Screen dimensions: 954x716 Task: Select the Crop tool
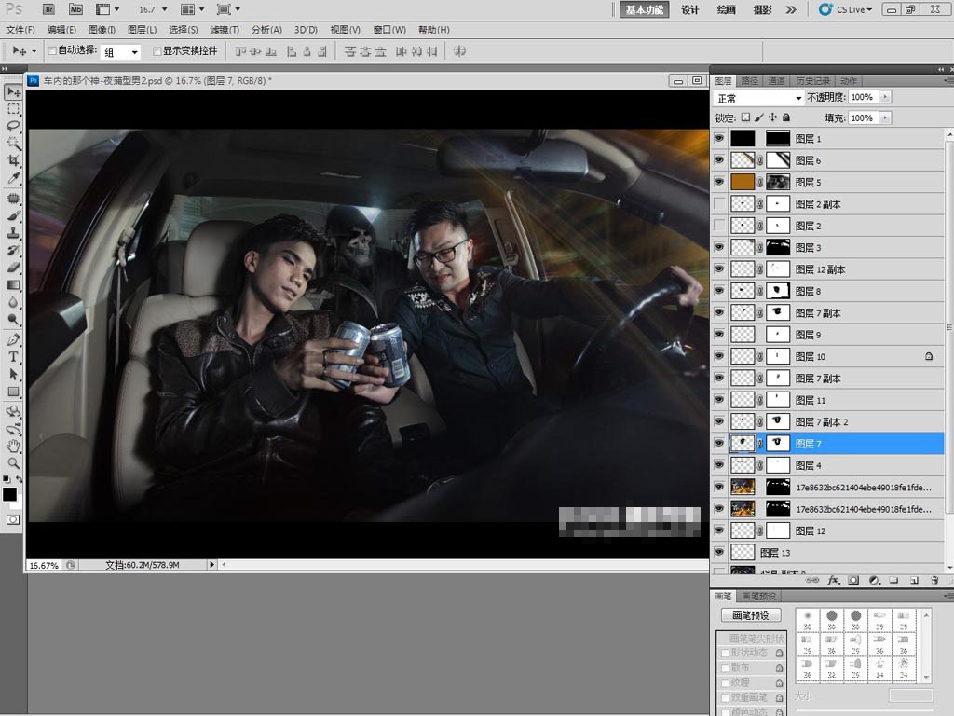[13, 160]
